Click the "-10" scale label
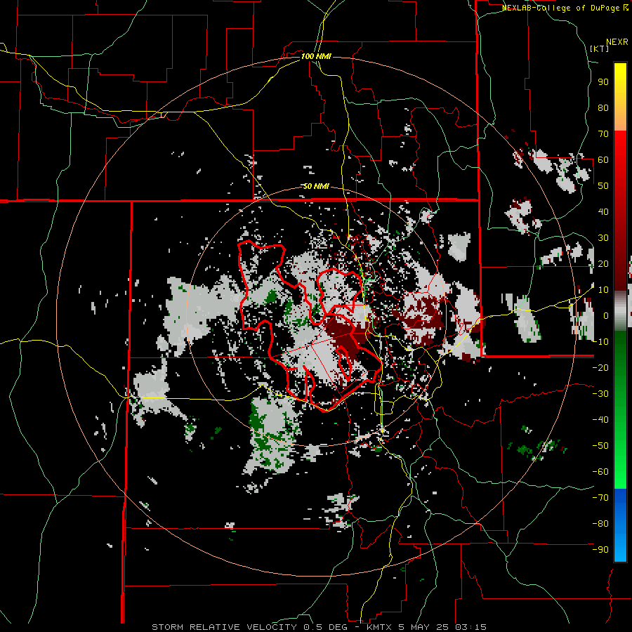The image size is (632, 632). 600,342
